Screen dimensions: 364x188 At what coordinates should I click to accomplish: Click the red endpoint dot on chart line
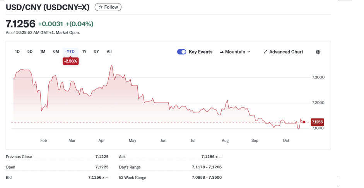[x=304, y=122]
